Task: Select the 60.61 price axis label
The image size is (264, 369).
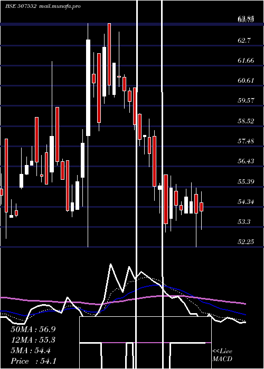Action: tap(246, 81)
